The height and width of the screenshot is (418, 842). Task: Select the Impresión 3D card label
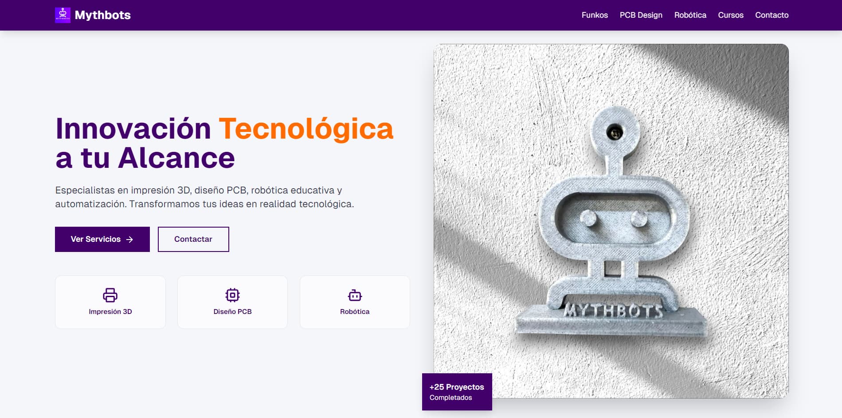110,312
